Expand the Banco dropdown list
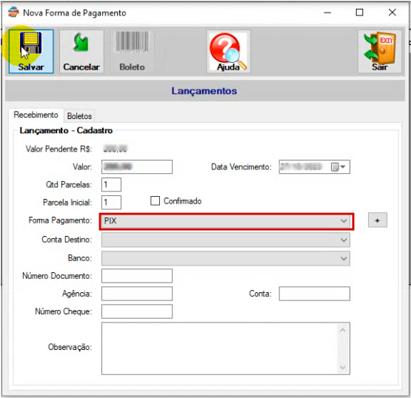Viewport: 411px width, 398px height. pyautogui.click(x=226, y=258)
